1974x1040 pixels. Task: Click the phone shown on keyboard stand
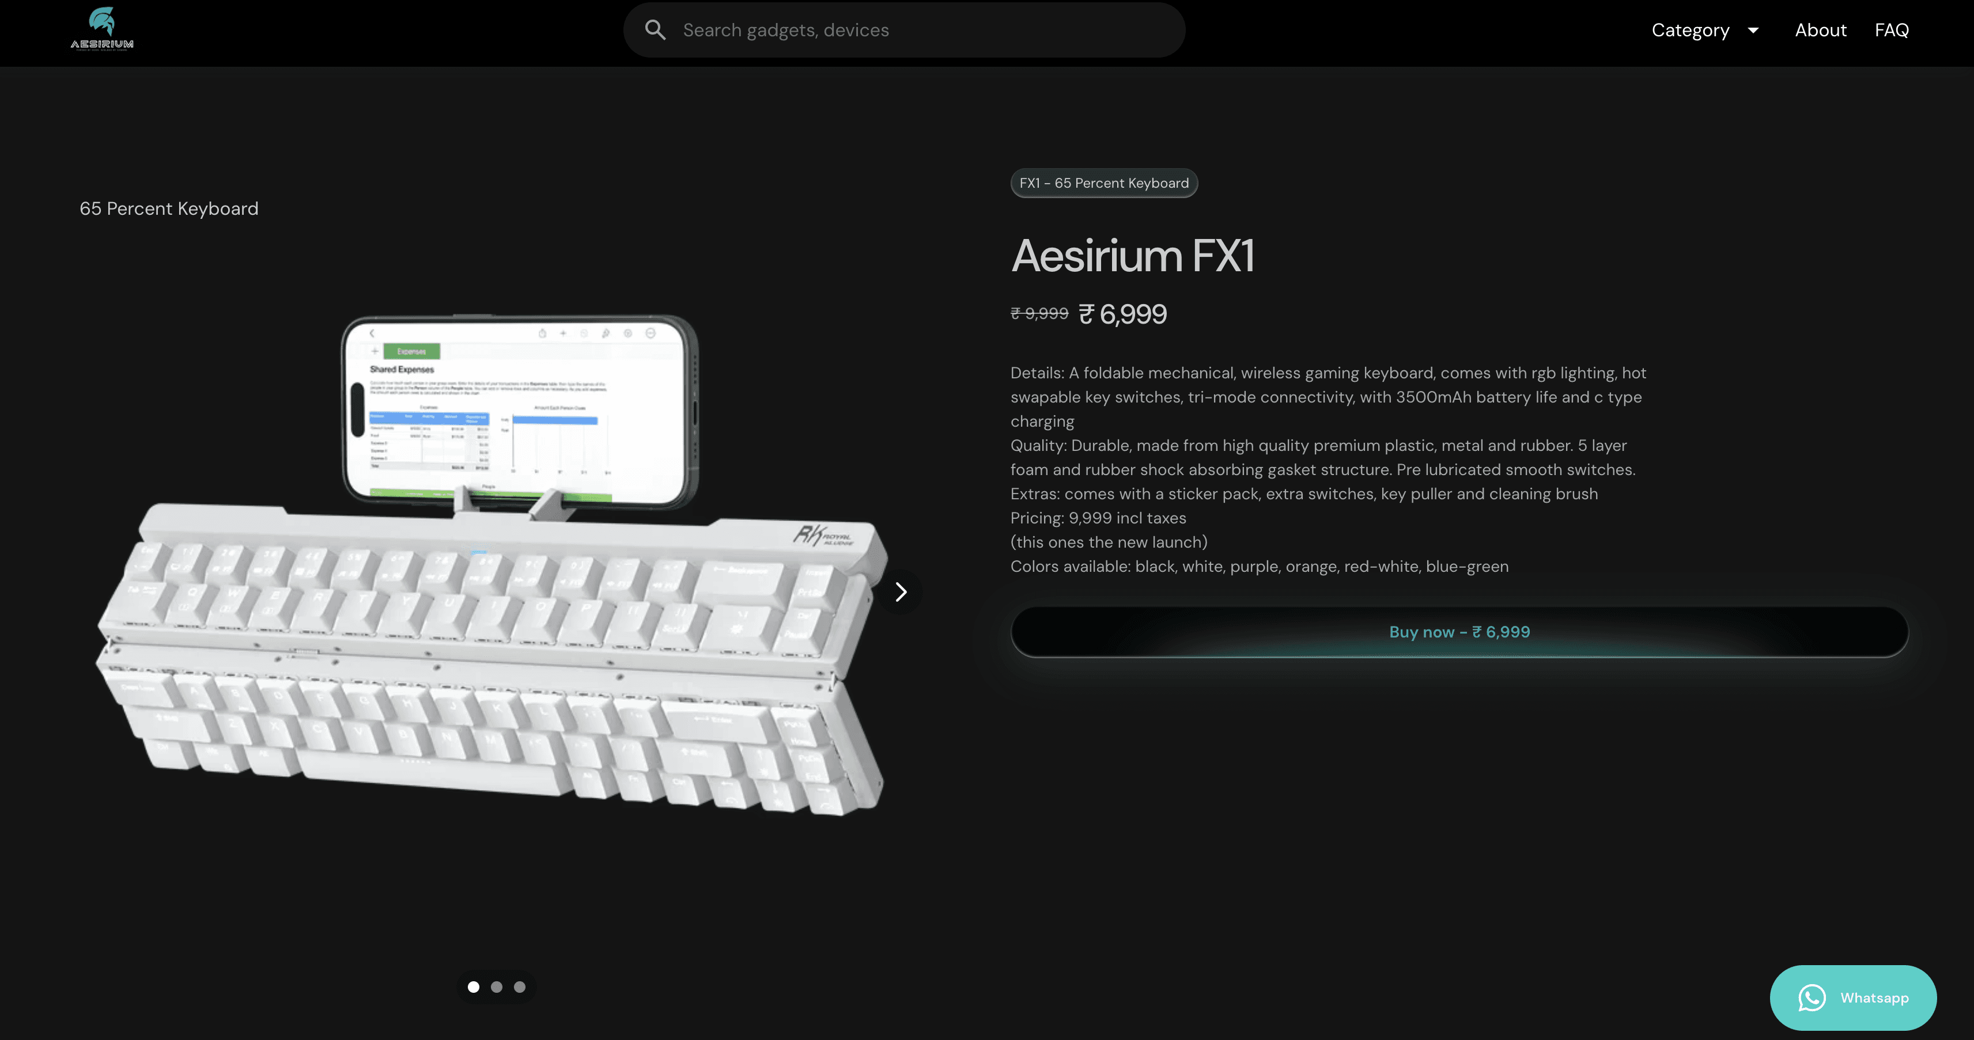pos(520,412)
